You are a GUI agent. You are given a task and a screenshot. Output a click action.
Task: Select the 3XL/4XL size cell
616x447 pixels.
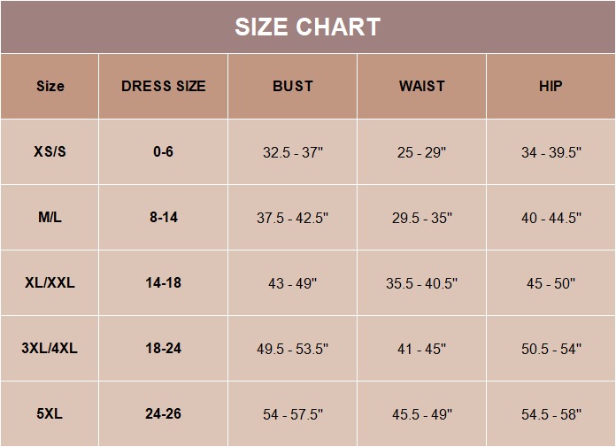point(50,349)
